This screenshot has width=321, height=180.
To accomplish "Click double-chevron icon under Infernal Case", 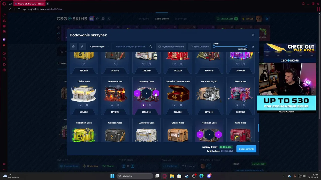I will point(118,105).
